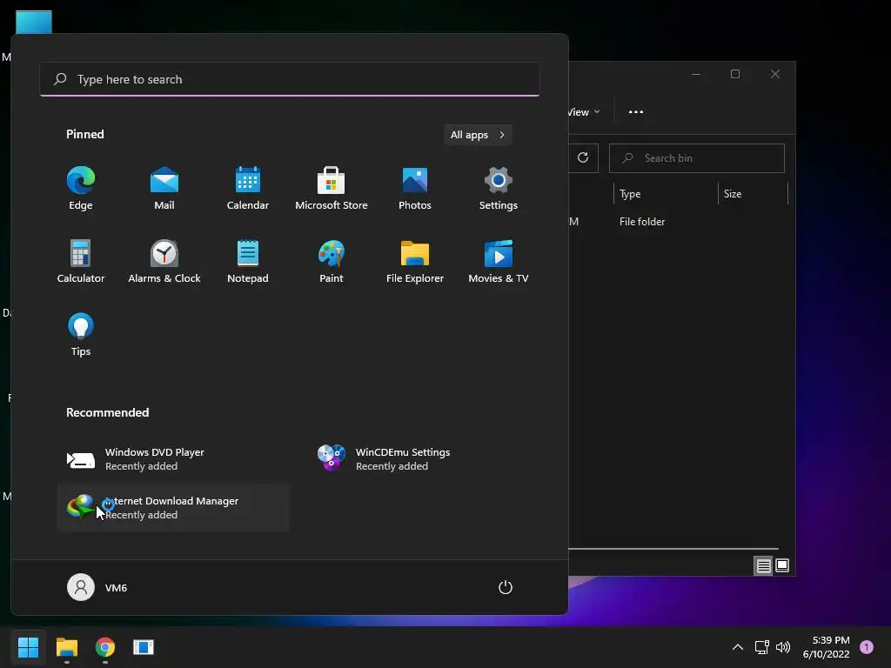Sort by the Size column header

[753, 194]
